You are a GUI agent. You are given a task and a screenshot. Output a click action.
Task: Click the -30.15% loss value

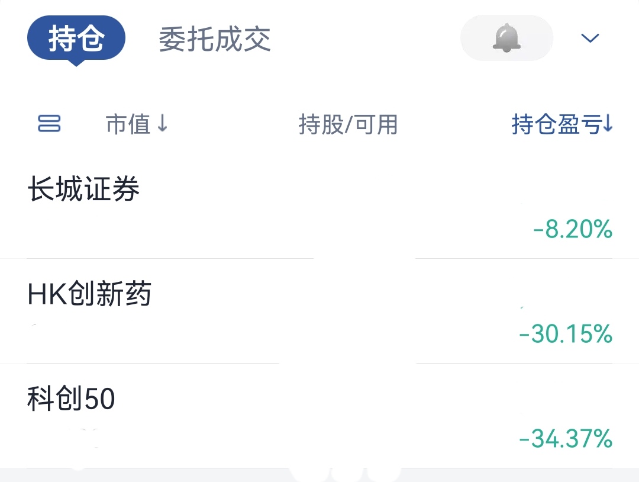[x=565, y=335]
